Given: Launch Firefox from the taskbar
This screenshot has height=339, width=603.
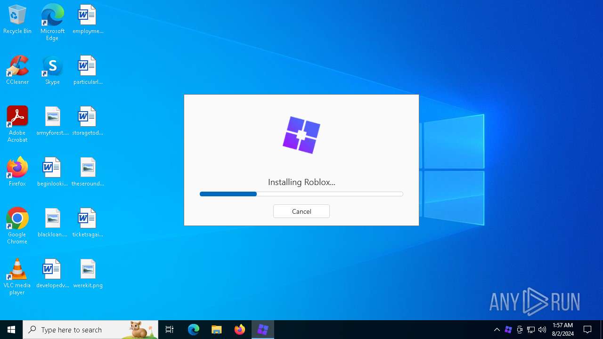Looking at the screenshot, I should (240, 330).
